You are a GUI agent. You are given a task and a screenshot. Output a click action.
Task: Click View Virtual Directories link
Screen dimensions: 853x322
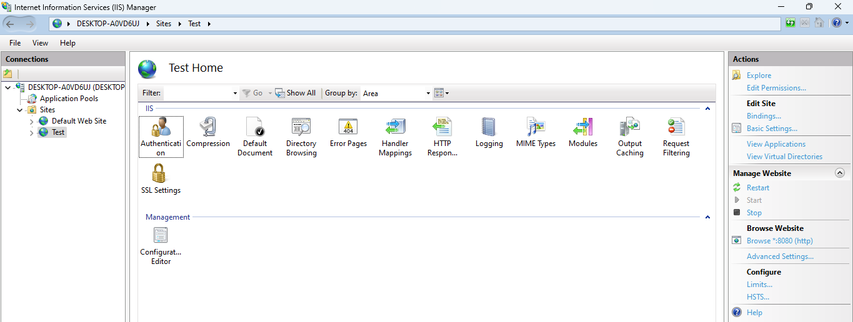click(784, 157)
